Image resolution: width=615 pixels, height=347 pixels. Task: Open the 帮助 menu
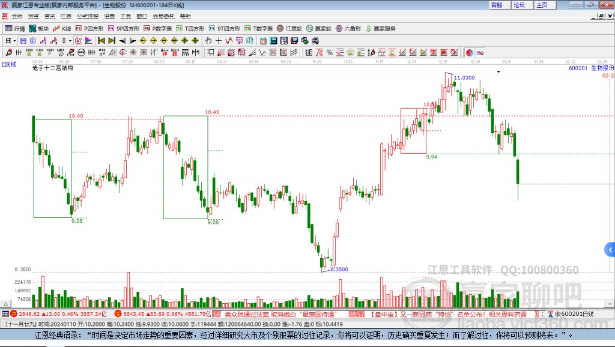click(185, 16)
